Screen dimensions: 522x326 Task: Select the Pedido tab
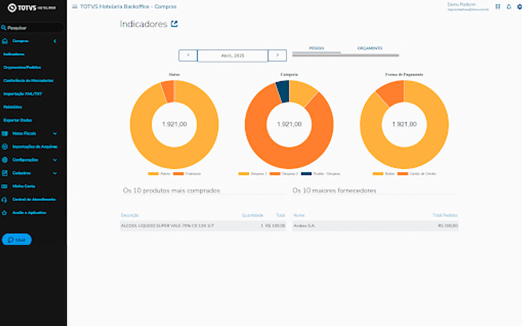click(x=316, y=48)
